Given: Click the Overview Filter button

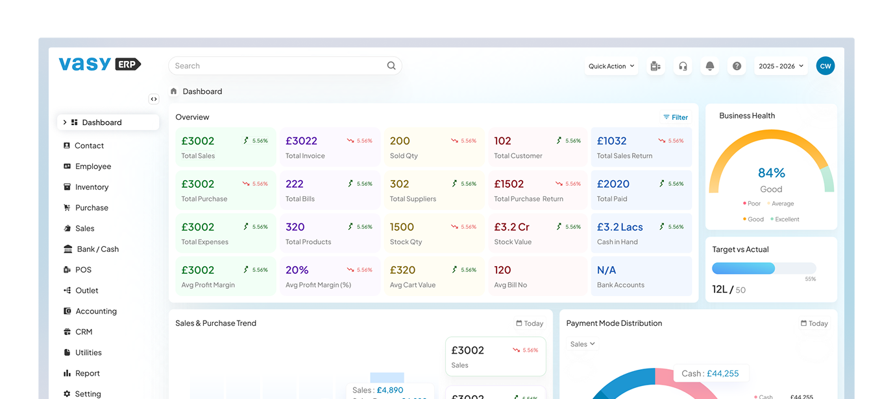Looking at the screenshot, I should coord(675,117).
